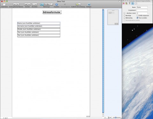Click the Vorgabewert default value field

142,10
